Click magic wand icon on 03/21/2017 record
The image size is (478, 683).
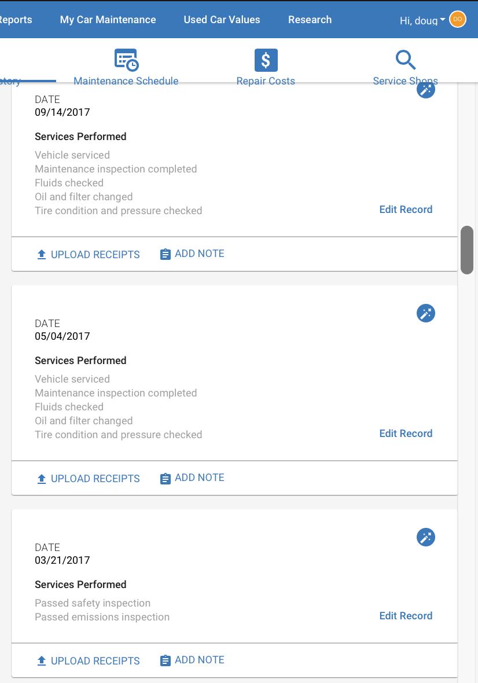[426, 537]
